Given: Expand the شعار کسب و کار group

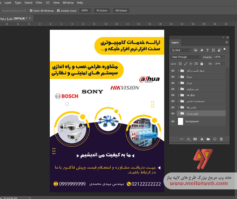Looking at the screenshot, I should (x=178, y=71).
